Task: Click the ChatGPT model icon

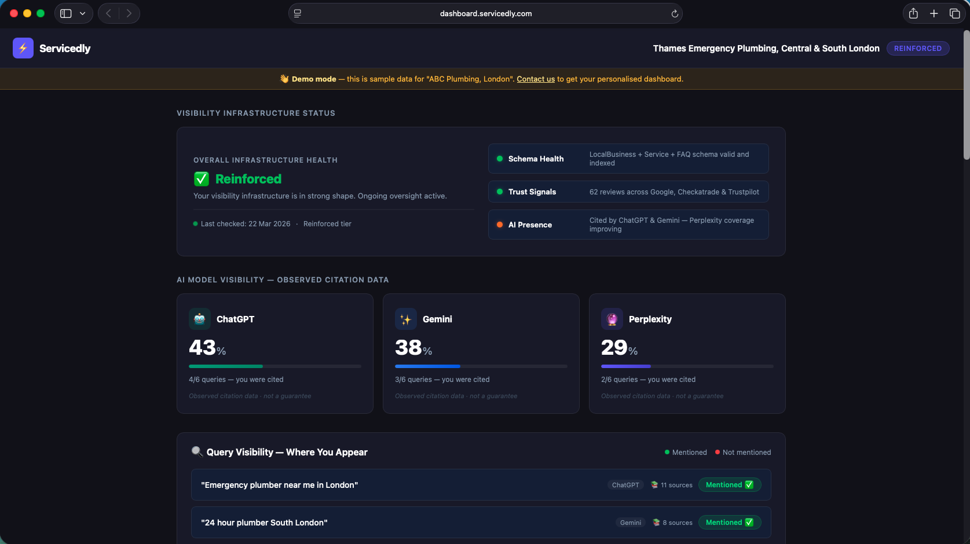Action: pos(199,318)
